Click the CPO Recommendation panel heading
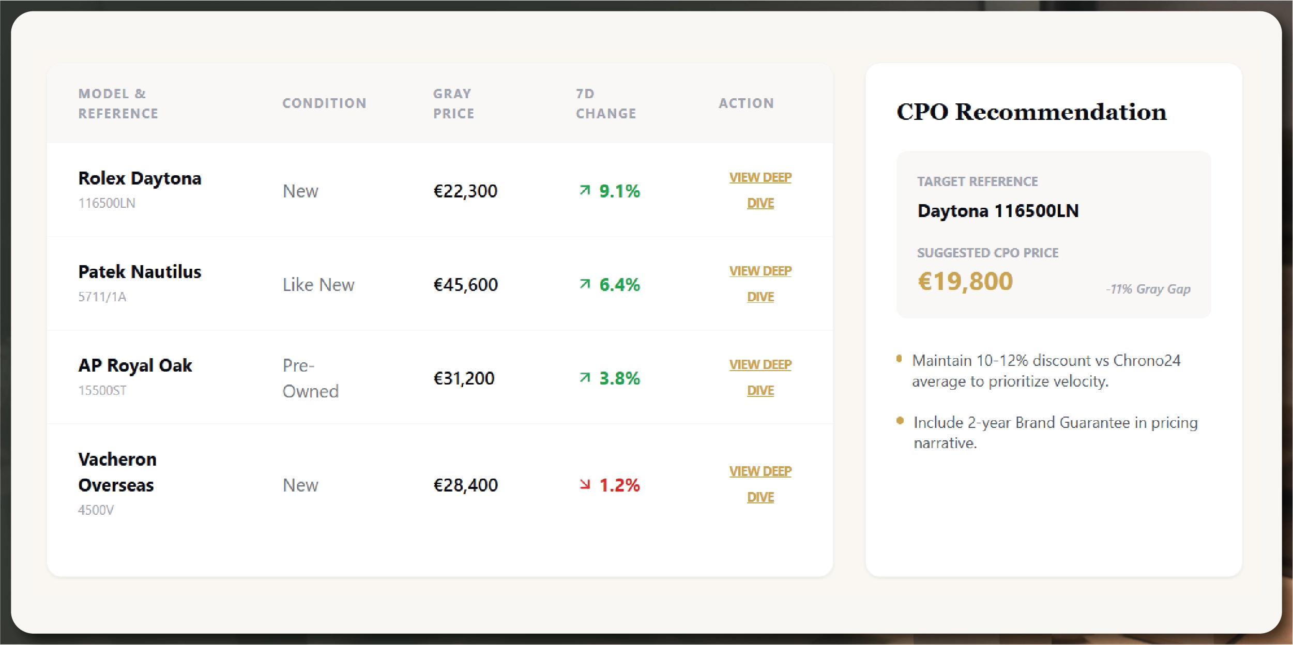Screen dimensions: 1293x645 coord(1031,111)
